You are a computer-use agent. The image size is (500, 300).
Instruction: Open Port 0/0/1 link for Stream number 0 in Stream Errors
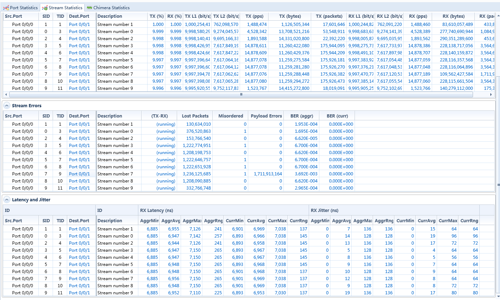[79, 131]
